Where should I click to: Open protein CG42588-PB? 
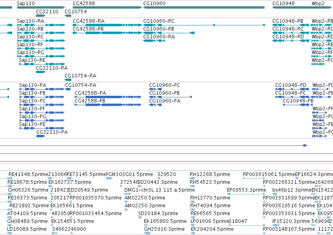(90, 101)
